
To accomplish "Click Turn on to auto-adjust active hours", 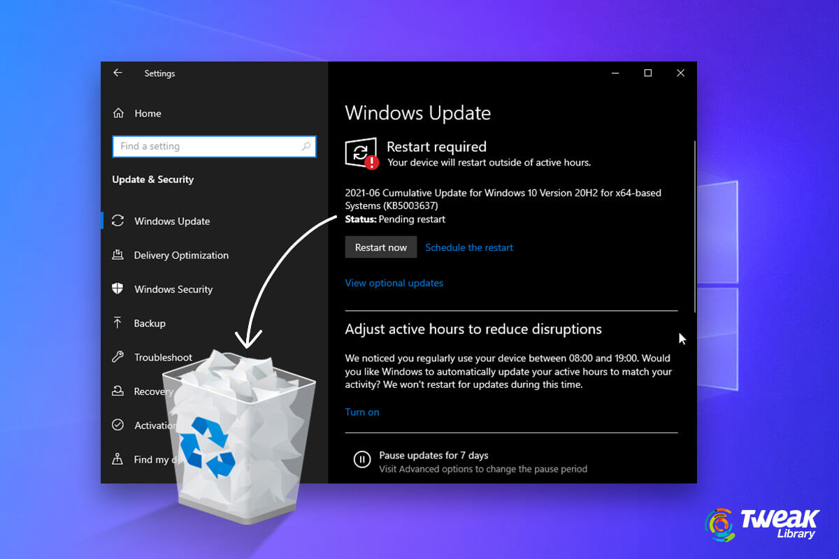I will coord(362,412).
